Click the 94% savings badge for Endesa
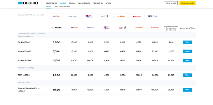This screenshot has height=105, width=213. (187, 60)
